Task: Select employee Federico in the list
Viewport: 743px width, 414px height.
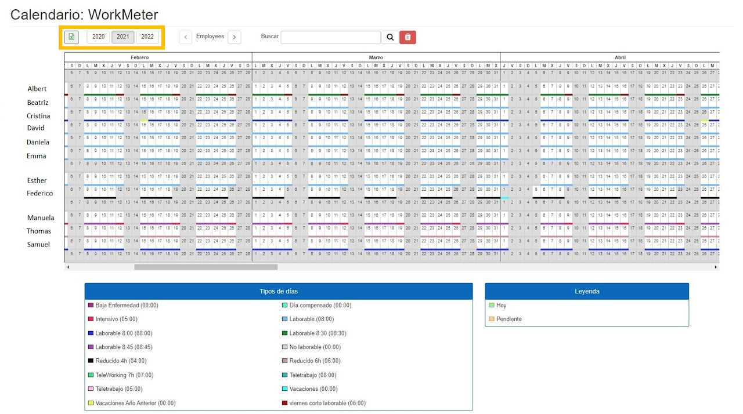Action: (x=39, y=194)
